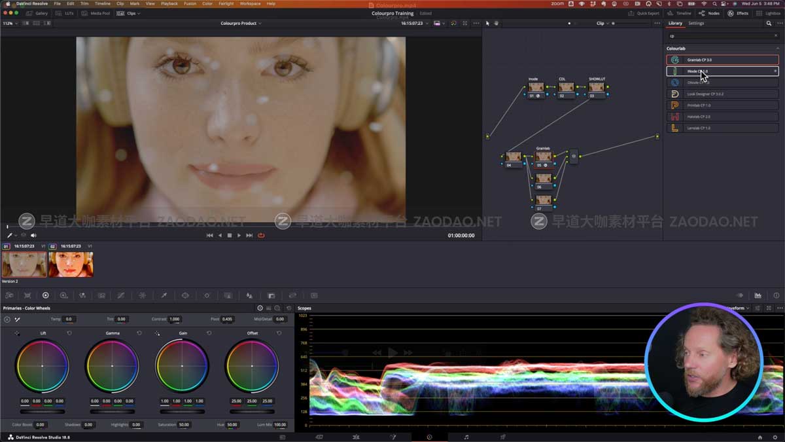
Task: Collapse the Colourlab effects category
Action: coord(778,48)
